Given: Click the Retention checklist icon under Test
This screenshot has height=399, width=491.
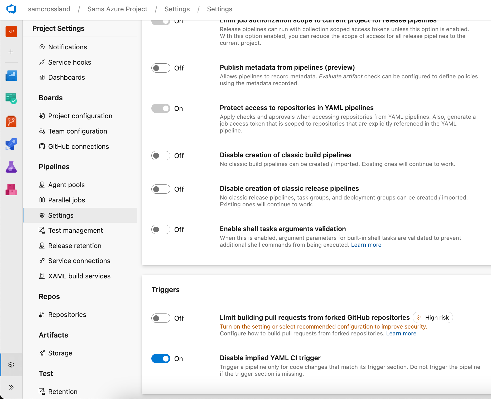Looking at the screenshot, I should [x=42, y=392].
